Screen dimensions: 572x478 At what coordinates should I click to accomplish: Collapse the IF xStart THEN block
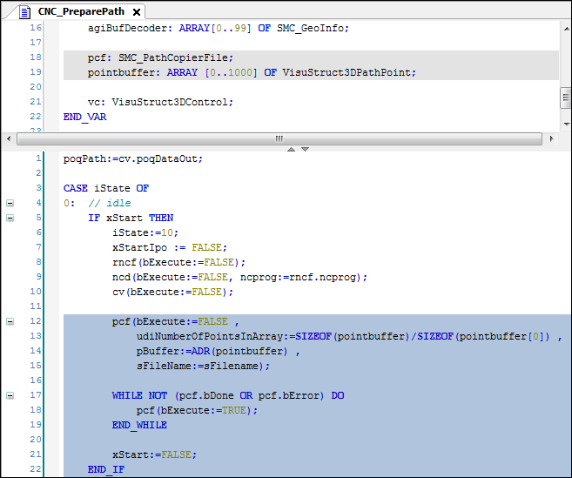(x=10, y=218)
